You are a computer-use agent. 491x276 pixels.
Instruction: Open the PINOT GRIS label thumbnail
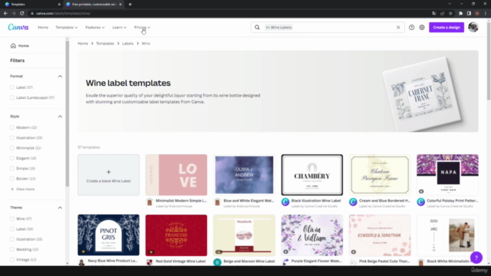[x=108, y=235]
